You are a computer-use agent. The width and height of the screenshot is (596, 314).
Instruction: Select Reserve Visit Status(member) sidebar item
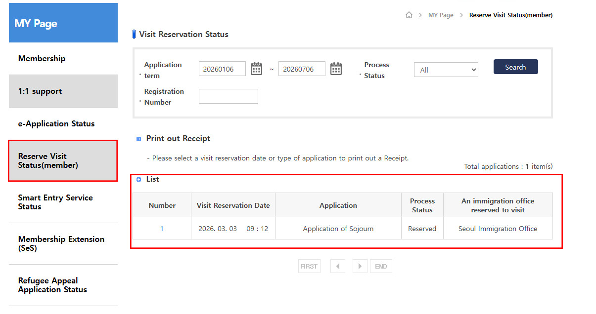pyautogui.click(x=48, y=160)
